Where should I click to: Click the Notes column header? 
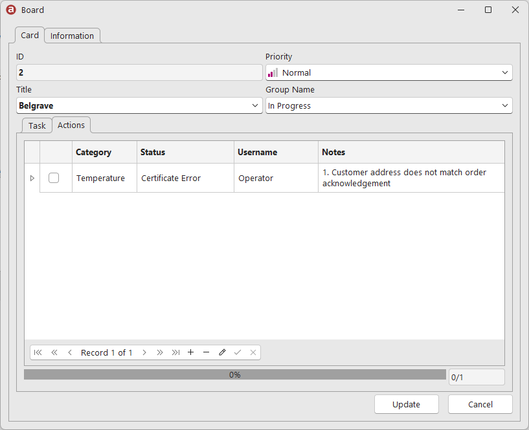pos(411,152)
